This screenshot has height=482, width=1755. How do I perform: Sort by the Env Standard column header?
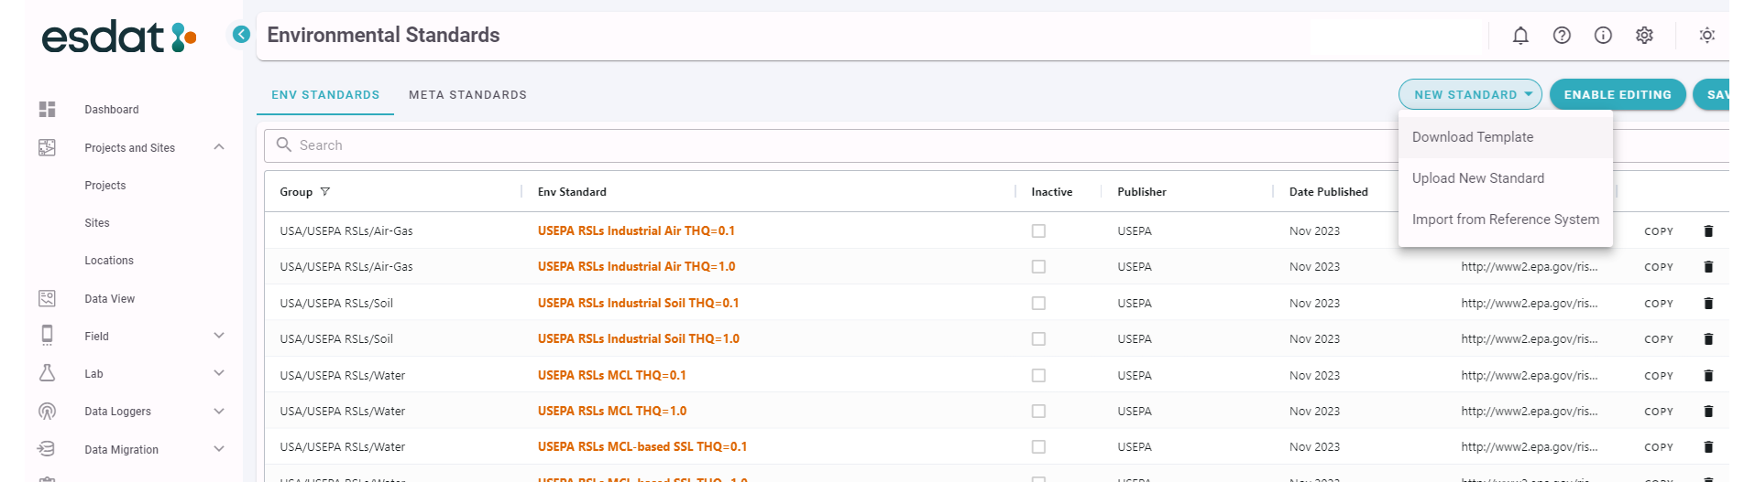pyautogui.click(x=572, y=192)
